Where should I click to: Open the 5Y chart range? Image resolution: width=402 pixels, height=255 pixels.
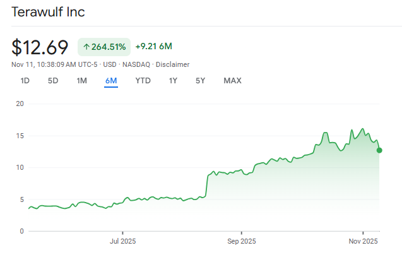tap(200, 80)
